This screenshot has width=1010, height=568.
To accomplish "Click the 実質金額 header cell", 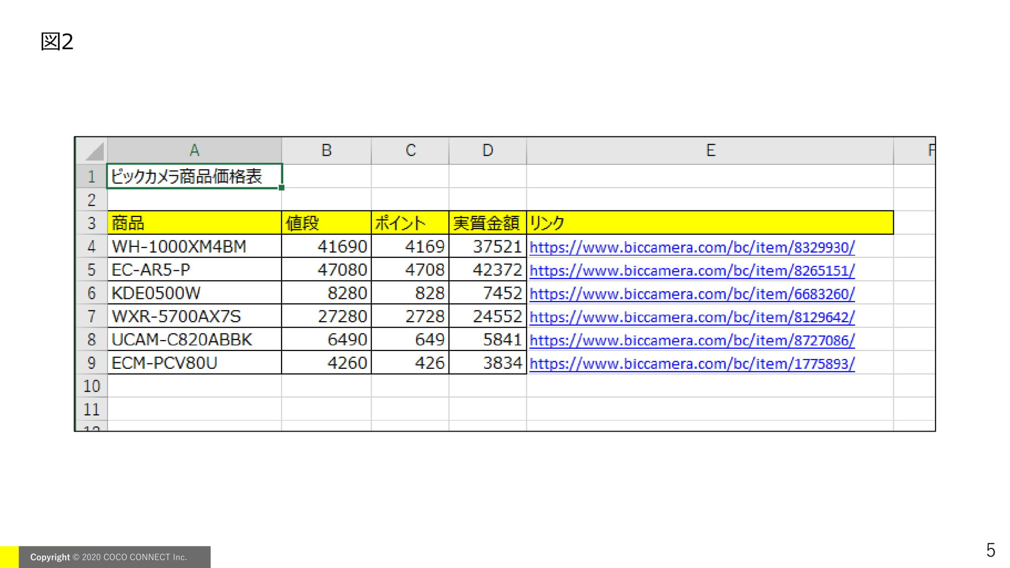I will [x=488, y=223].
